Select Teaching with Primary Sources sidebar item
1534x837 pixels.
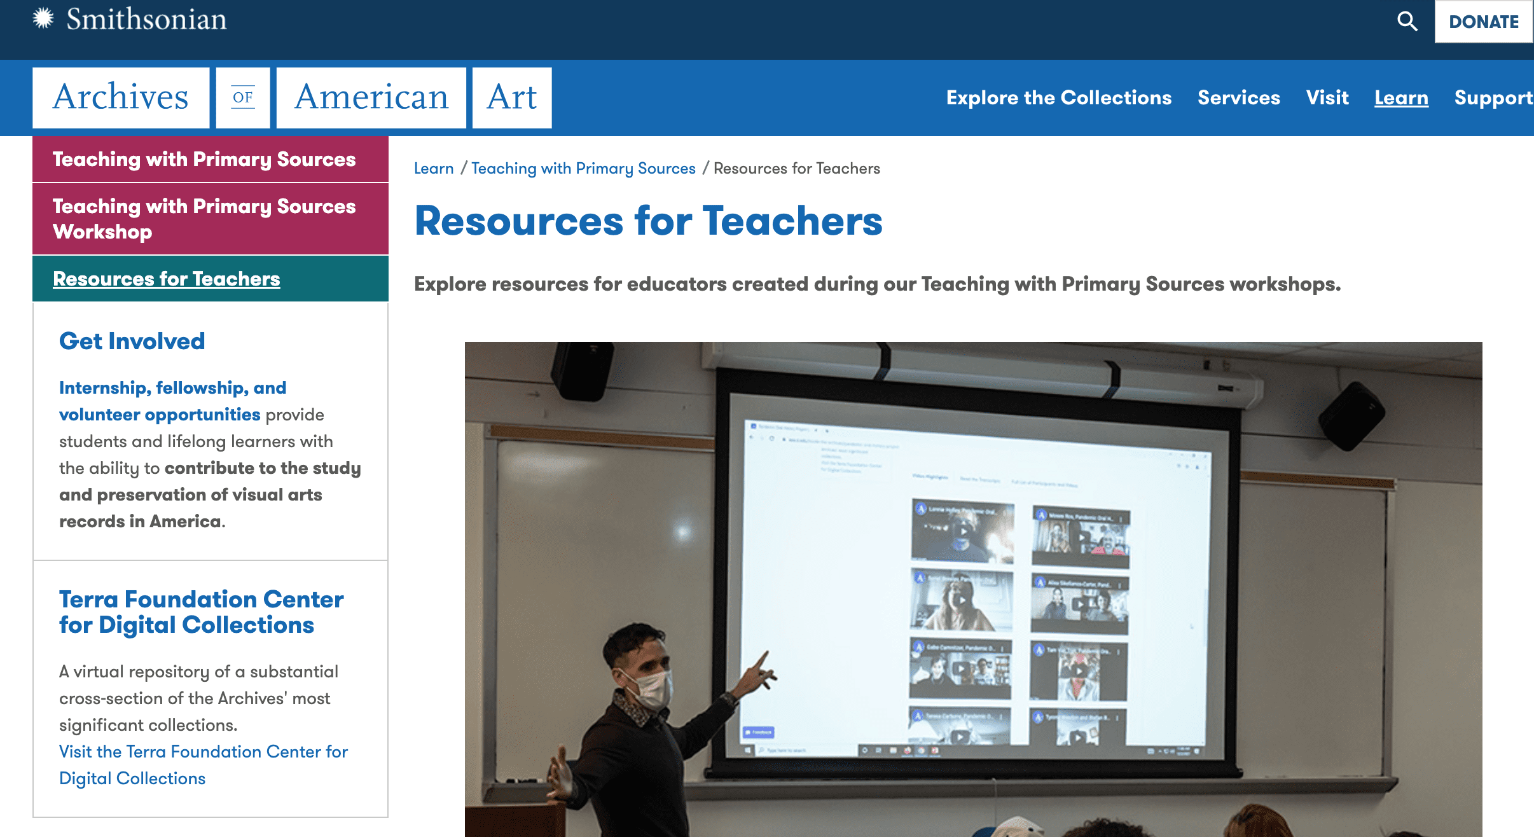point(204,159)
